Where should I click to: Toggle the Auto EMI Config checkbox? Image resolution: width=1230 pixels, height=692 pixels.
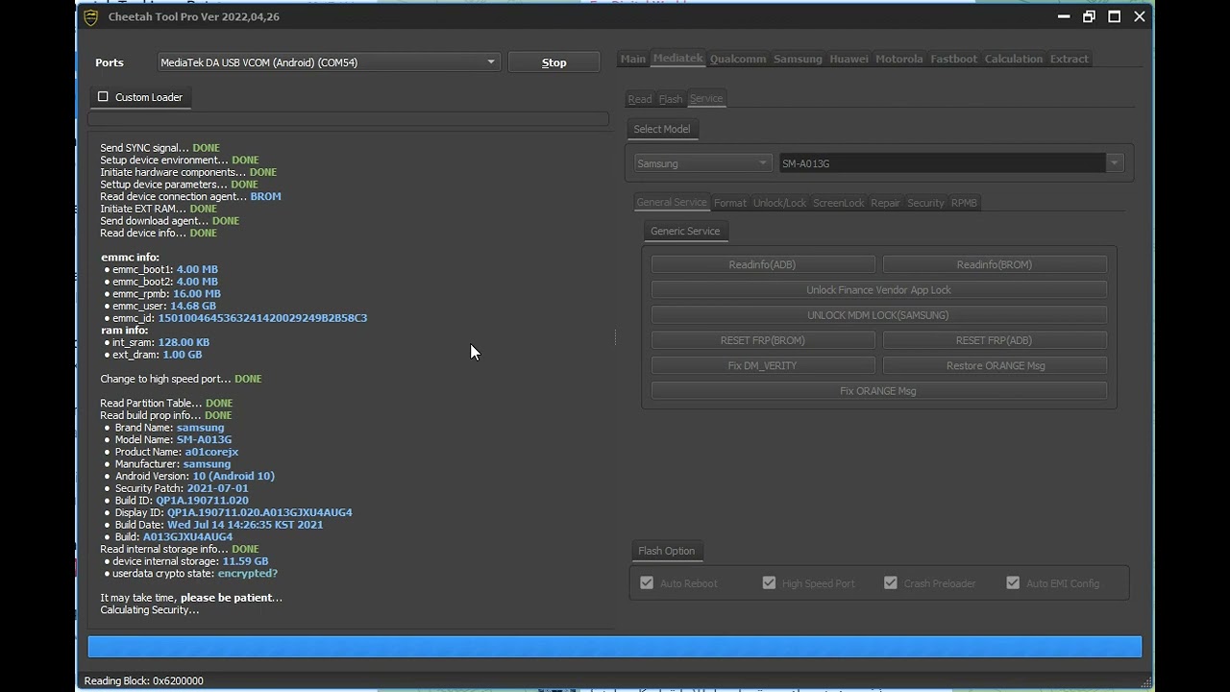1013,583
